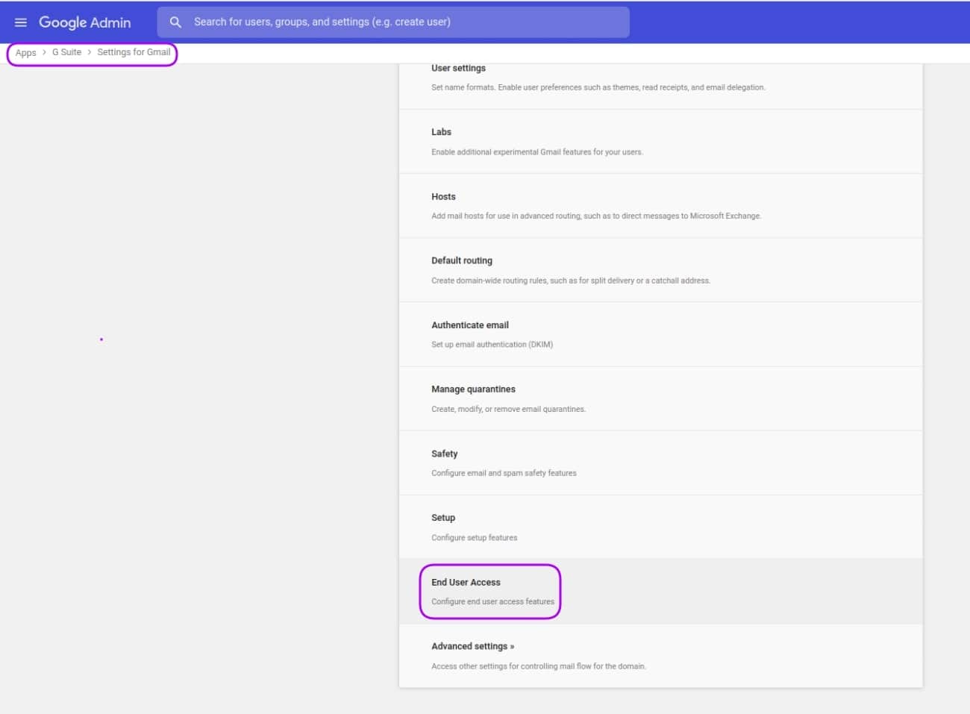
Task: Navigate to Apps in the breadcrumb
Action: (25, 52)
